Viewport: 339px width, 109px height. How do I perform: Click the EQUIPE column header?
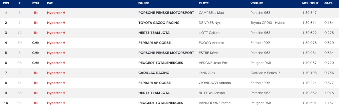(x=144, y=3)
